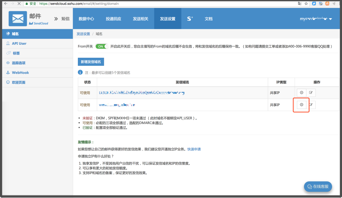The width and height of the screenshot is (342, 198).
Task: Select 欢迎页面 in the sidebar
Action: click(38, 82)
